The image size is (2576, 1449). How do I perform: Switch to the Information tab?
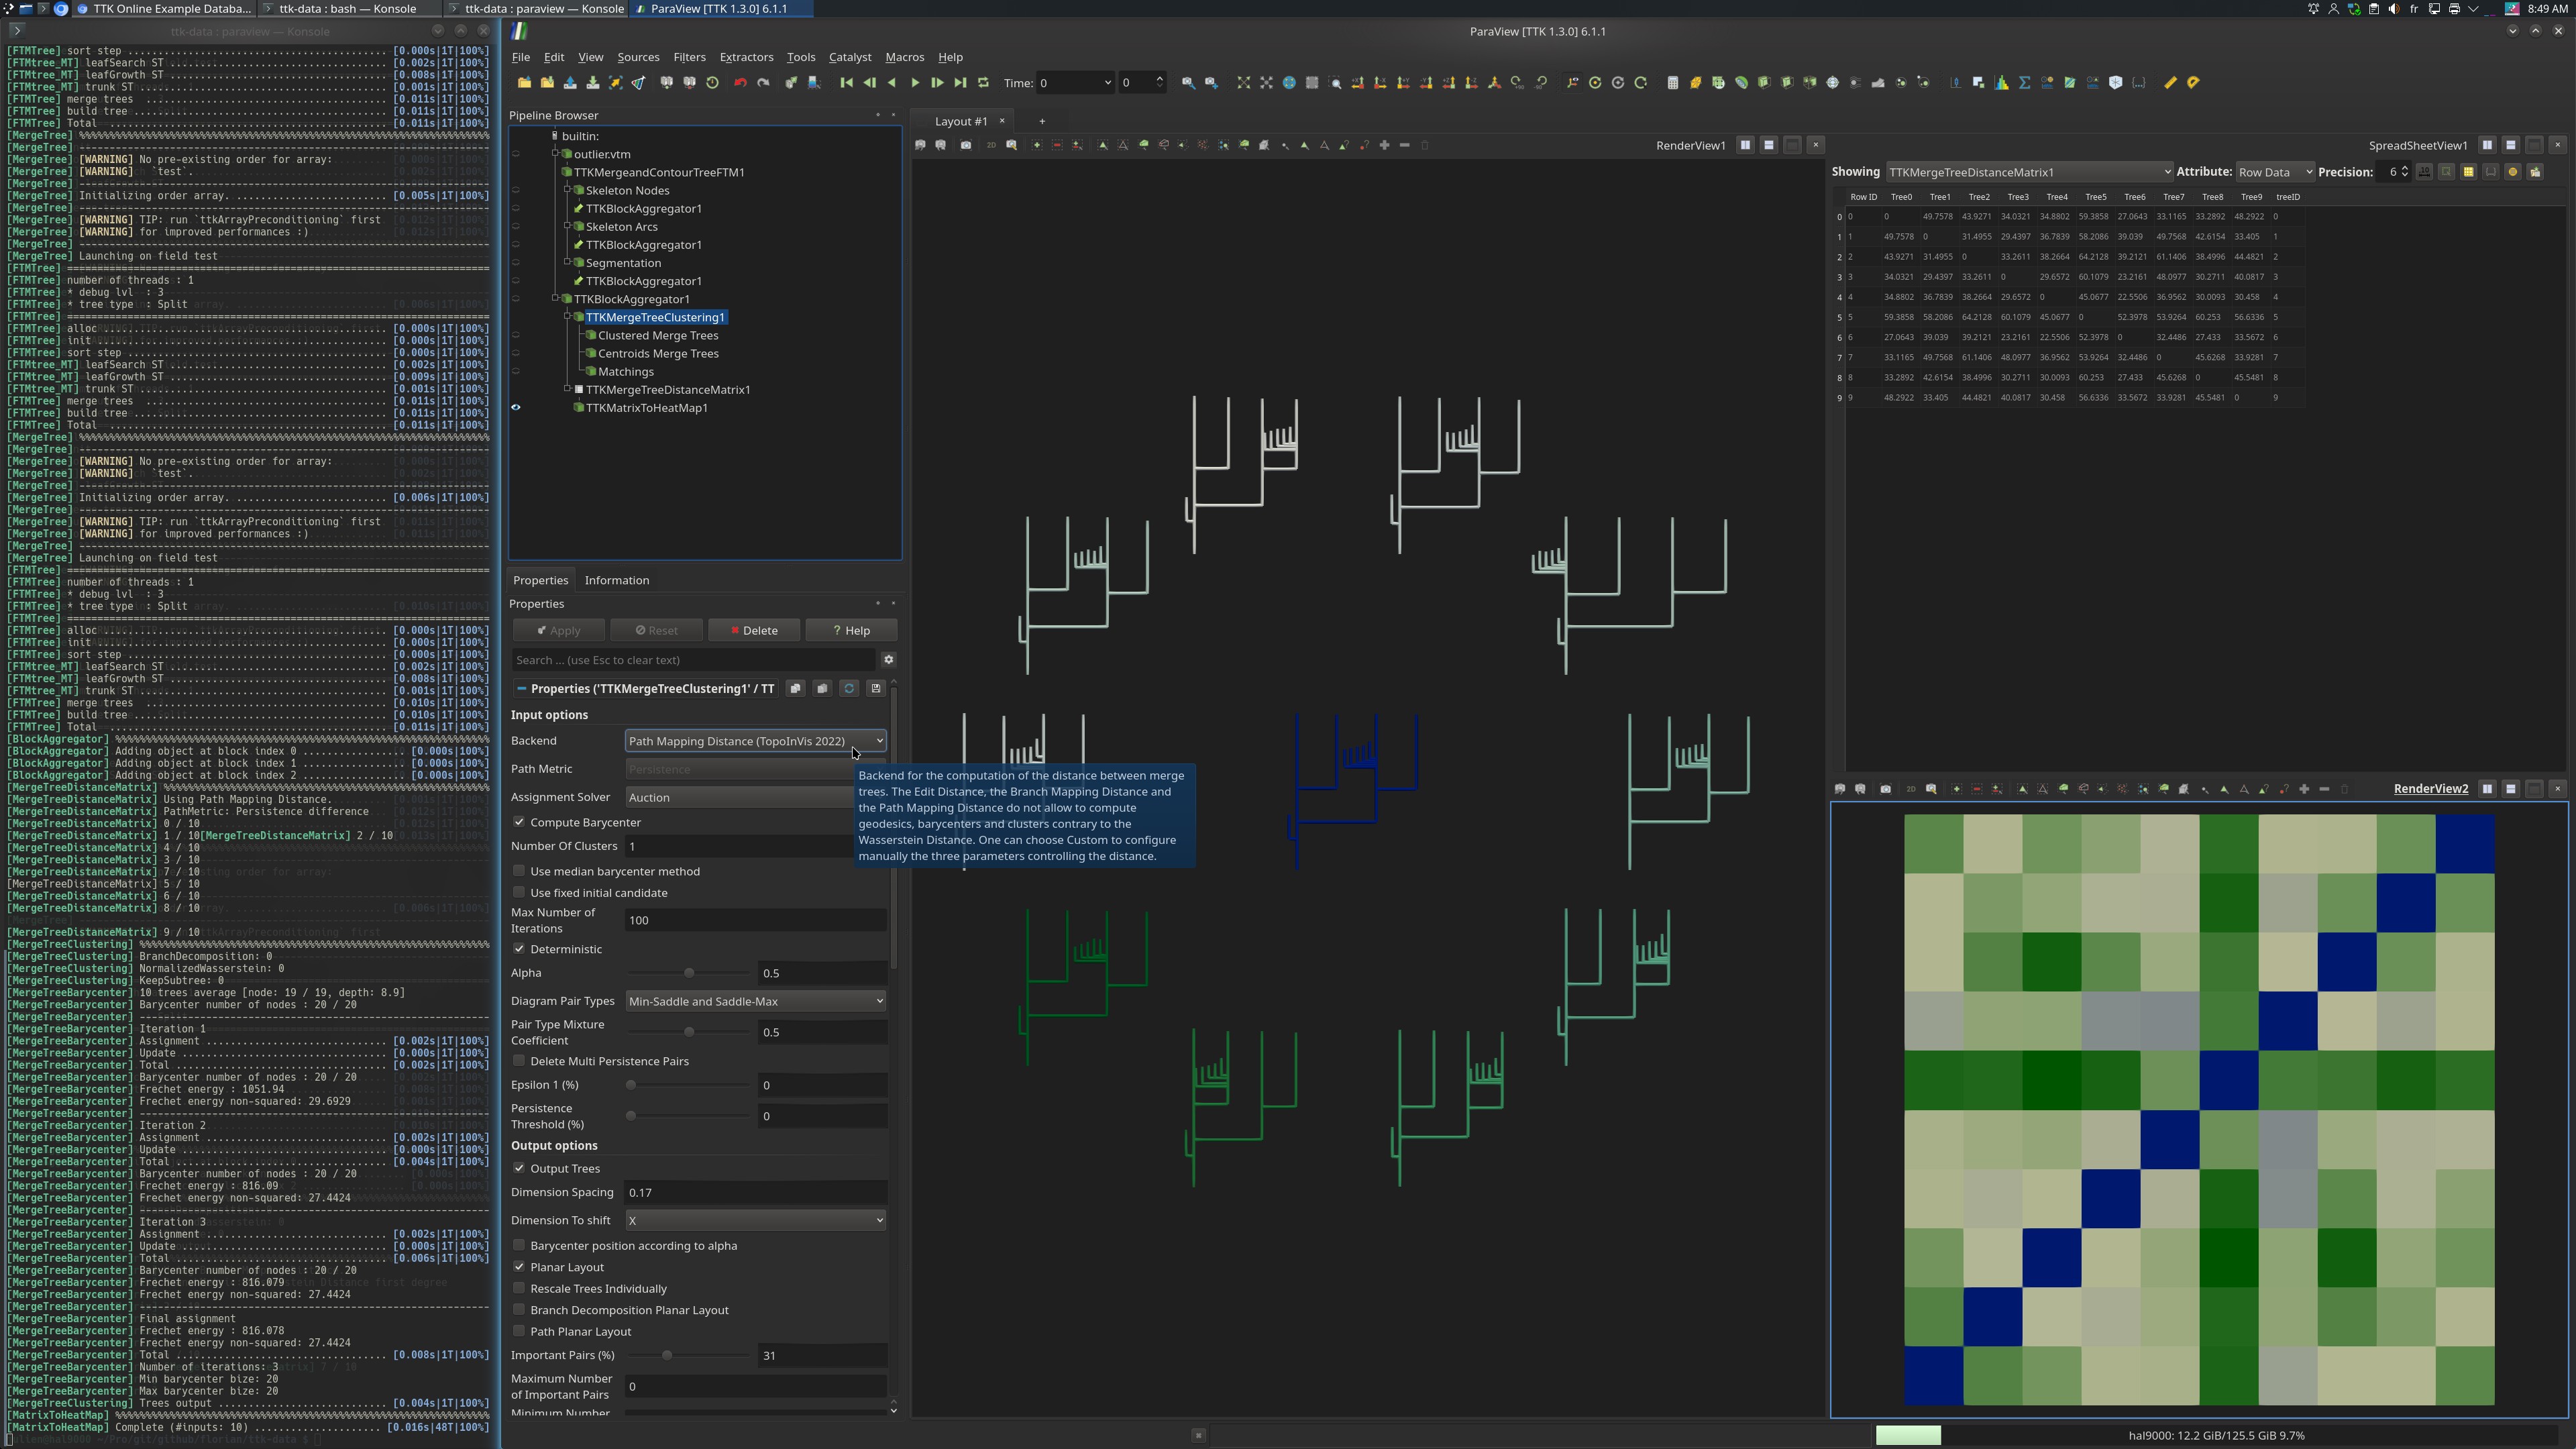coord(616,580)
